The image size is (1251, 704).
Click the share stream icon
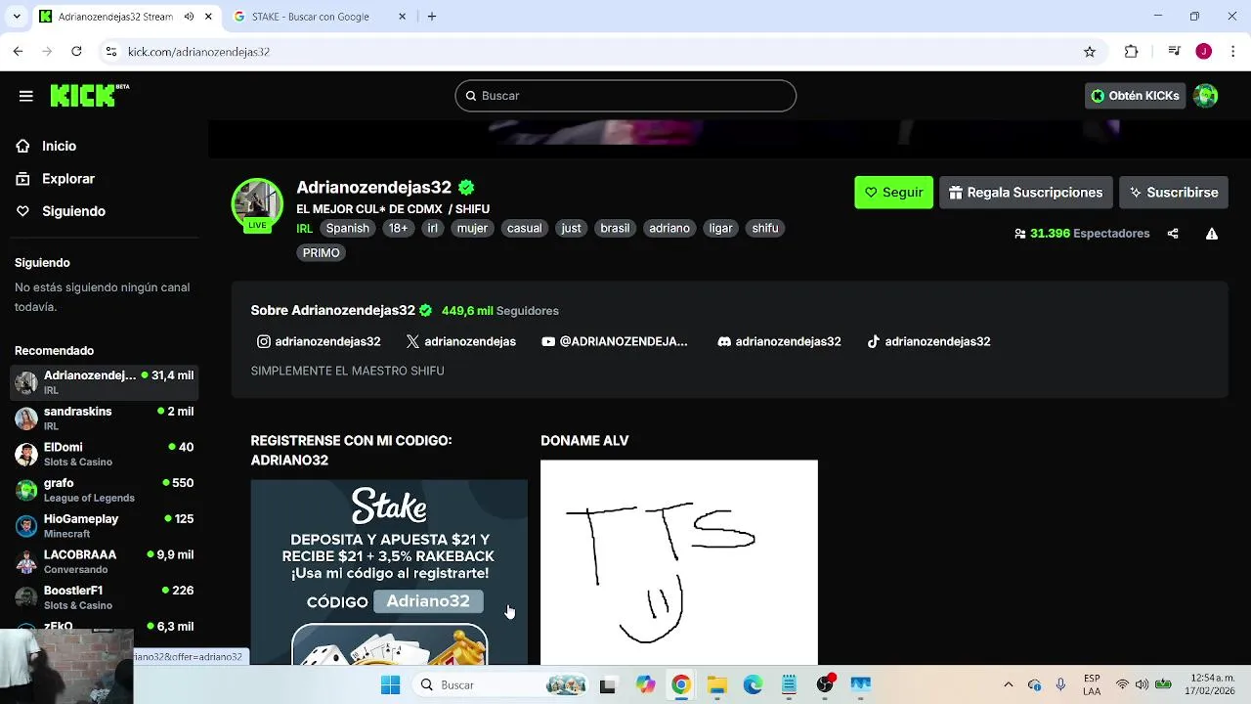click(1173, 234)
